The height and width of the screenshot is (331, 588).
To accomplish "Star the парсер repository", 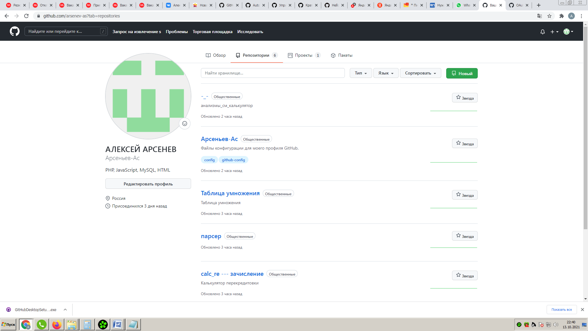I will click(465, 236).
